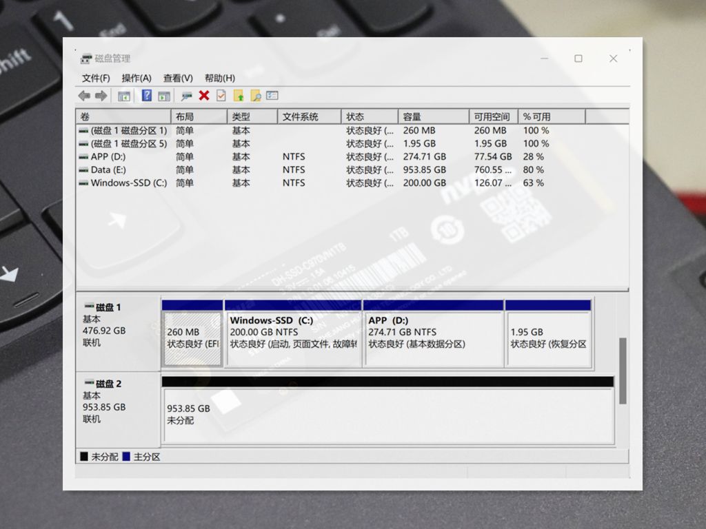
Task: Click the Properties checkmark toolbar icon
Action: coord(221,95)
